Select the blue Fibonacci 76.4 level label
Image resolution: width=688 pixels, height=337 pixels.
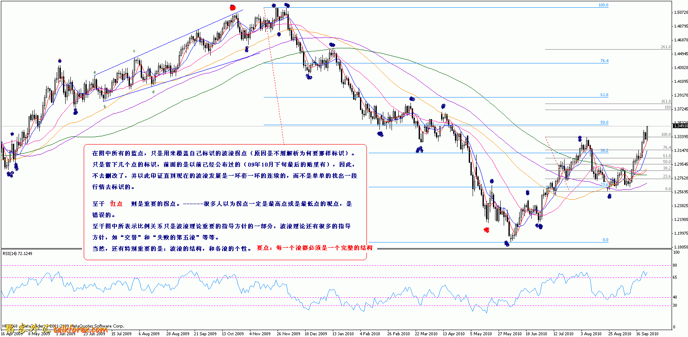click(604, 61)
